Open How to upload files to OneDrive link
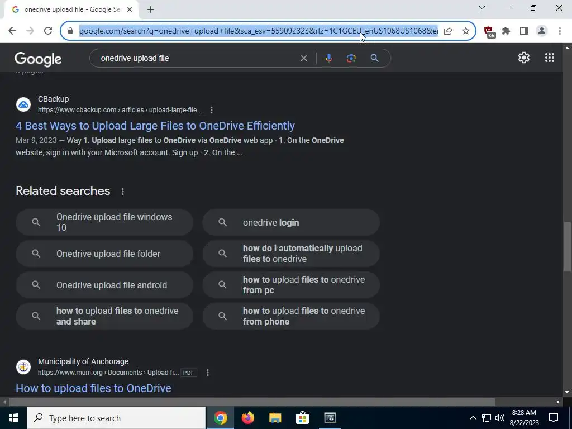This screenshot has height=429, width=572. tap(93, 388)
